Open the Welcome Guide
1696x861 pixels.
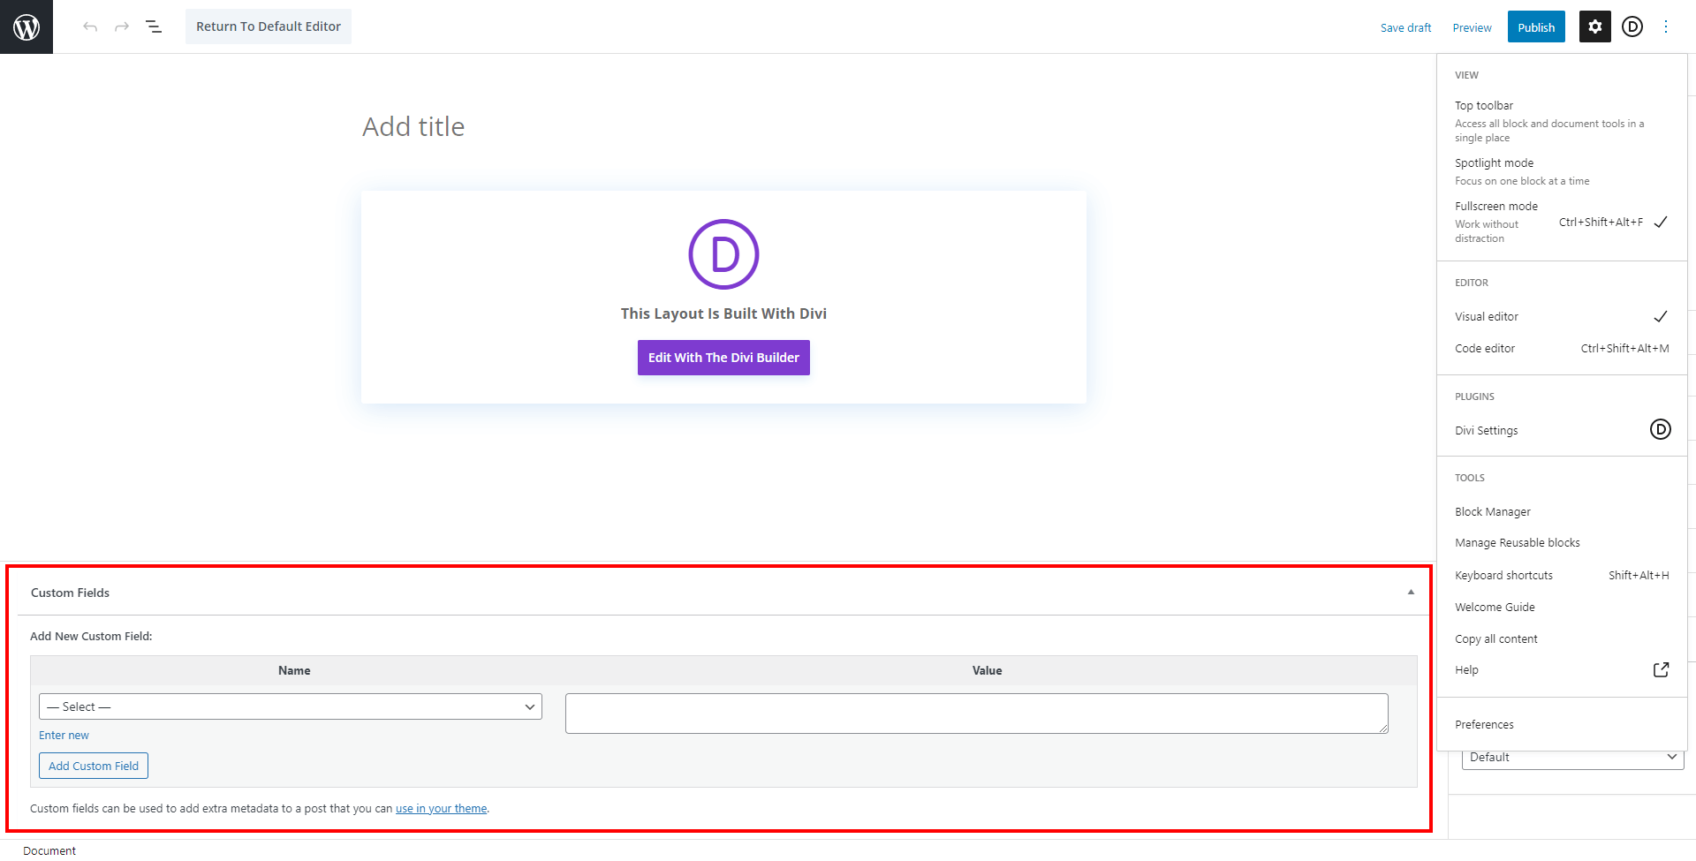[x=1562, y=607]
